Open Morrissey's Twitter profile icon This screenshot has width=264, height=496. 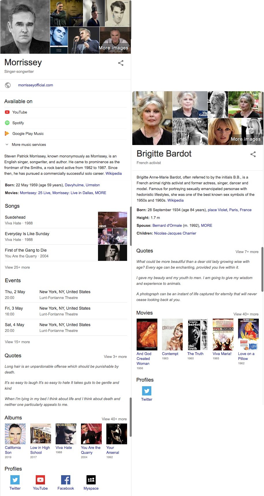pyautogui.click(x=15, y=480)
